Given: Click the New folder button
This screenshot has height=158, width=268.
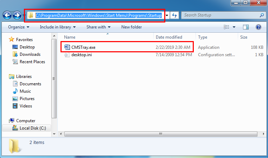Looking at the screenshot, I should (x=132, y=27).
